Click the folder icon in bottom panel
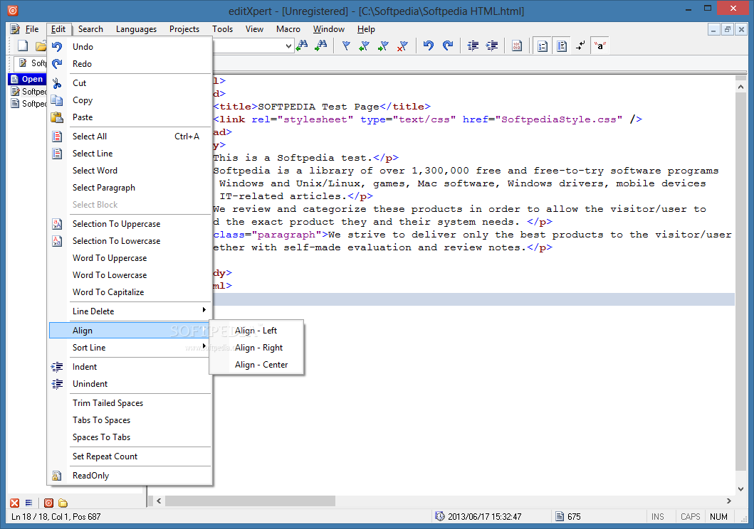The width and height of the screenshot is (754, 529). [x=63, y=503]
